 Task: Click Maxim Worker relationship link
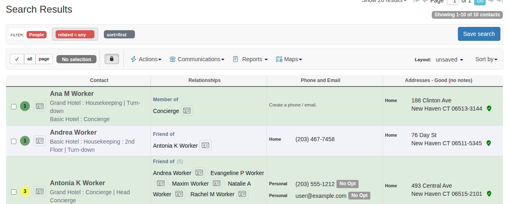pyautogui.click(x=191, y=184)
